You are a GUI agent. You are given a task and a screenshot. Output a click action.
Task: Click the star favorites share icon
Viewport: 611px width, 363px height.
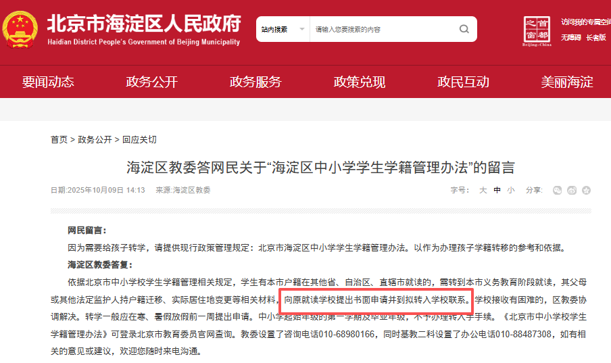pyautogui.click(x=586, y=190)
